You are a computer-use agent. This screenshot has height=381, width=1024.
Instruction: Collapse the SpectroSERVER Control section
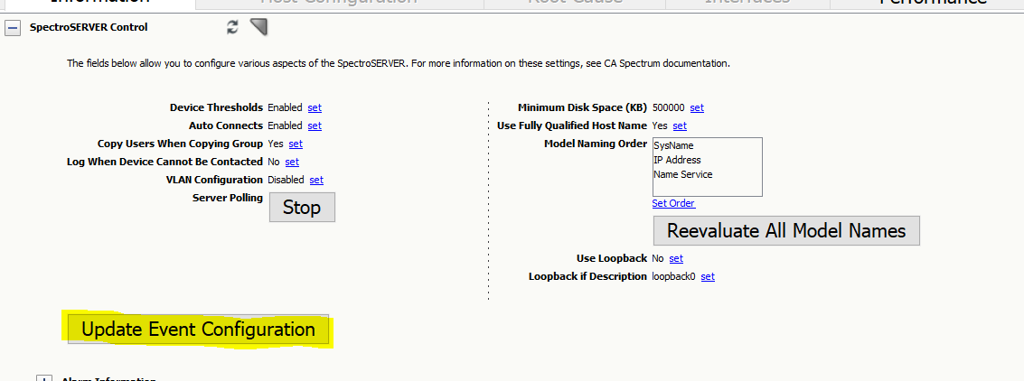coord(12,28)
